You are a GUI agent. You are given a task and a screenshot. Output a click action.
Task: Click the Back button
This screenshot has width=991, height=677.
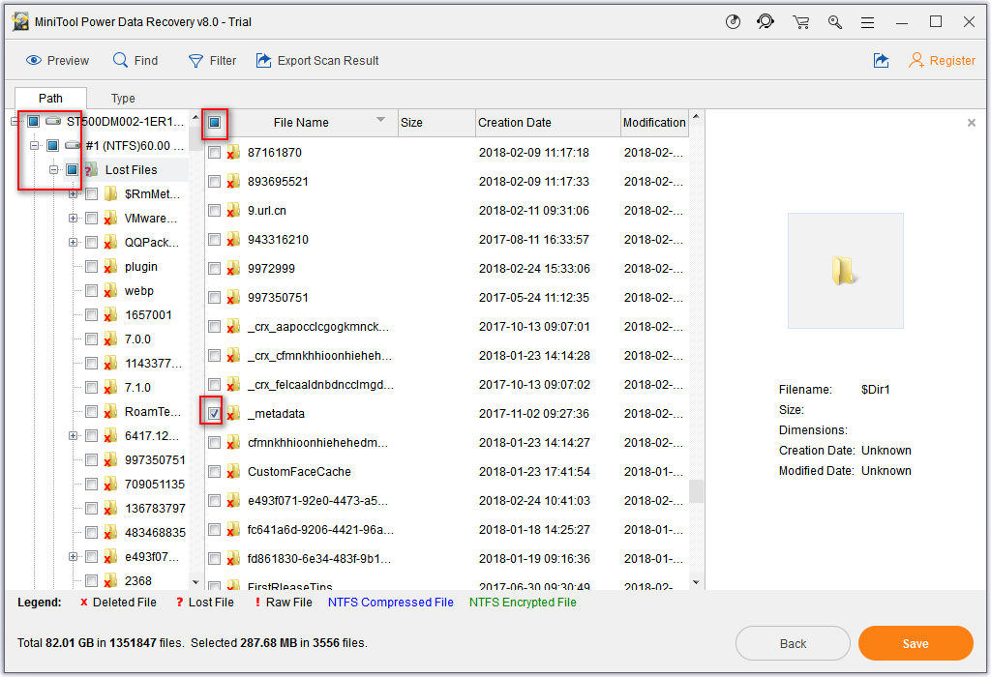(x=793, y=643)
